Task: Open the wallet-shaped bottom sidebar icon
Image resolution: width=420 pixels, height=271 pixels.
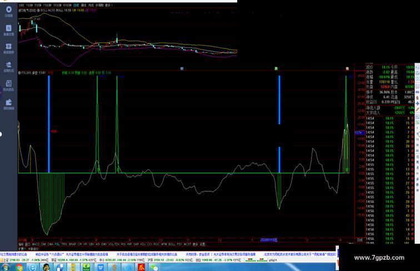Action: click(x=8, y=102)
